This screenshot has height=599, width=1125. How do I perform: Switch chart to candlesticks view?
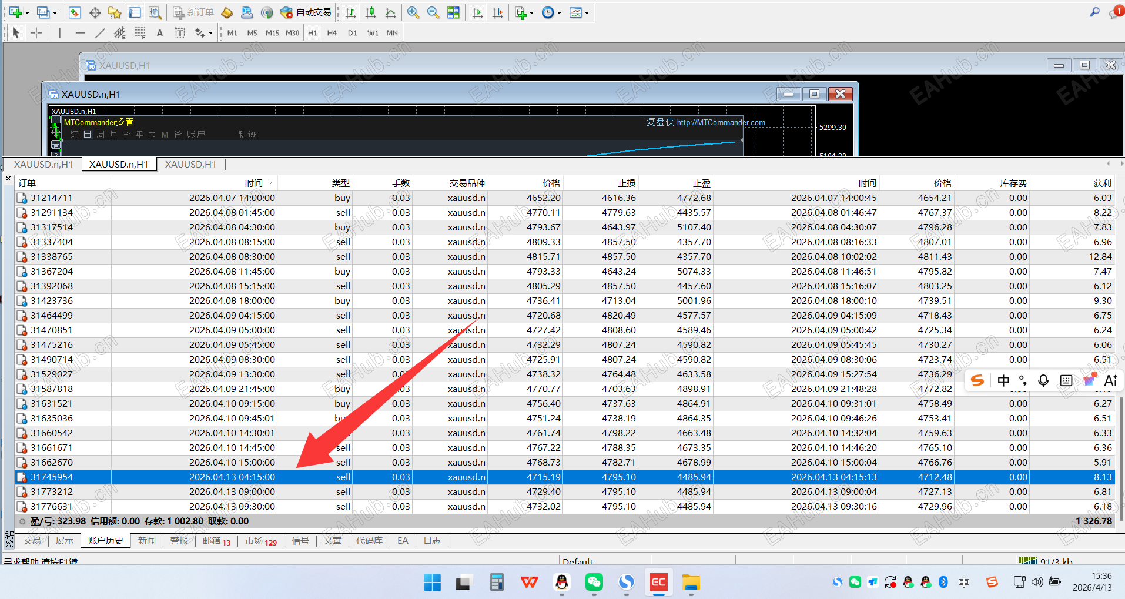tap(371, 12)
